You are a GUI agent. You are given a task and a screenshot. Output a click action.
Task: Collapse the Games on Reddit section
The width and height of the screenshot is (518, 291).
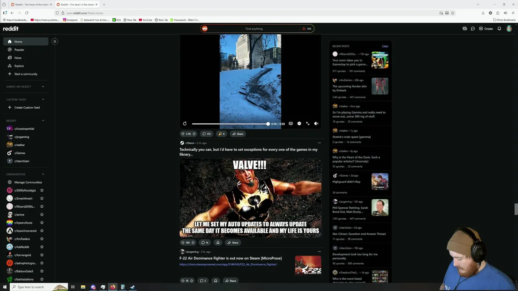(x=43, y=86)
